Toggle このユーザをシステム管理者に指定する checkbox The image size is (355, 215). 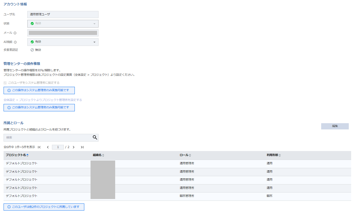point(5,83)
